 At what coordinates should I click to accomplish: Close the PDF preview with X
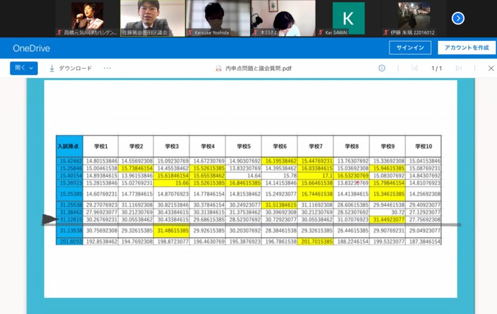[x=491, y=68]
